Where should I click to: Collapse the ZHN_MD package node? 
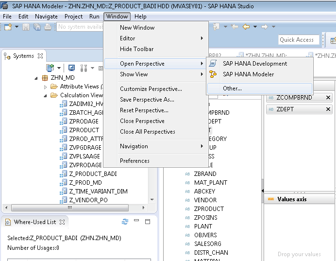pyautogui.click(x=36, y=78)
